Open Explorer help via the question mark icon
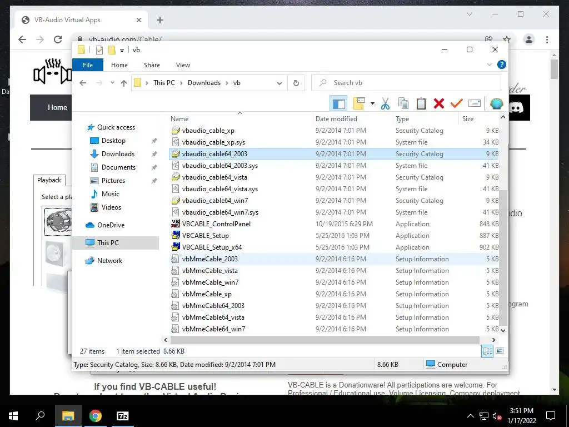This screenshot has height=427, width=569. click(502, 64)
